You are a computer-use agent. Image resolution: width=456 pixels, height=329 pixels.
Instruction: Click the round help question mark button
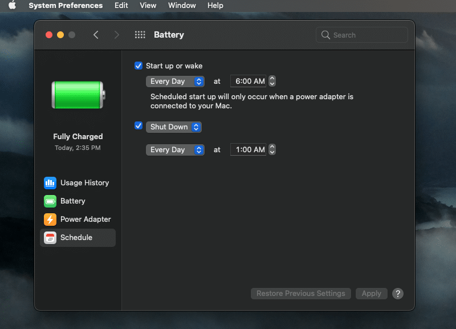pyautogui.click(x=398, y=294)
